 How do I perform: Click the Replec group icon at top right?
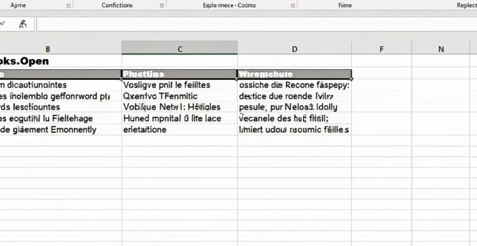pyautogui.click(x=467, y=5)
